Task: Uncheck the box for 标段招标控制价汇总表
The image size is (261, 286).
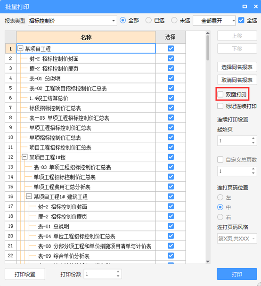Action: 171,107
